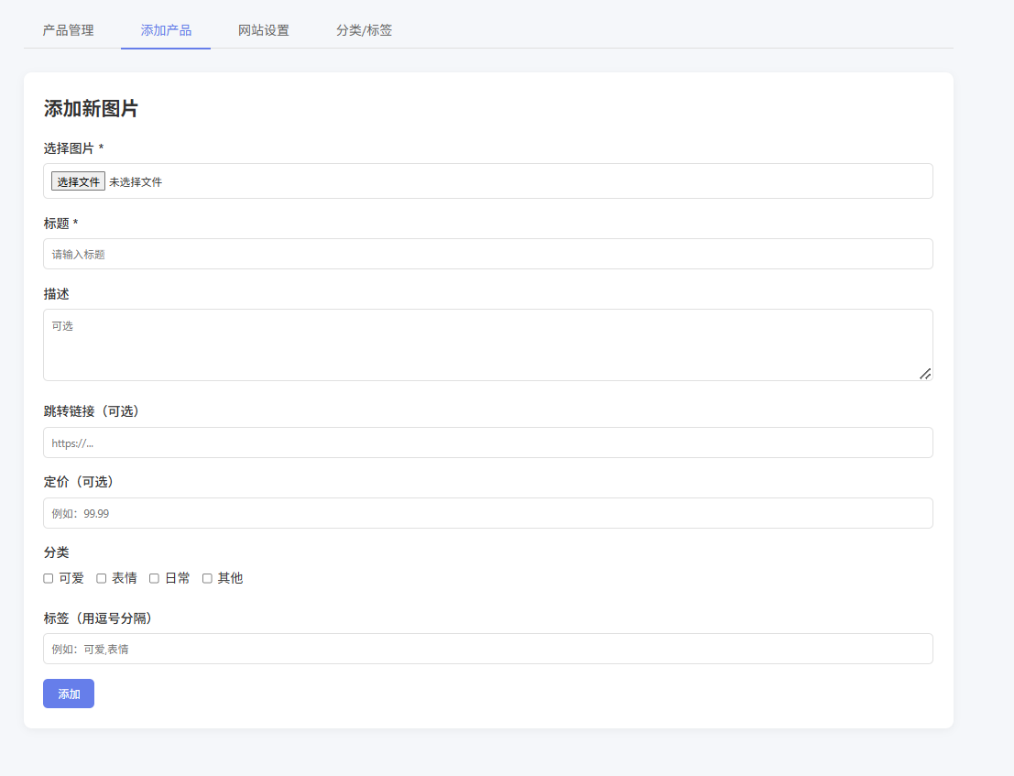Image resolution: width=1014 pixels, height=776 pixels.
Task: Click the textarea resize handle corner
Action: point(925,373)
